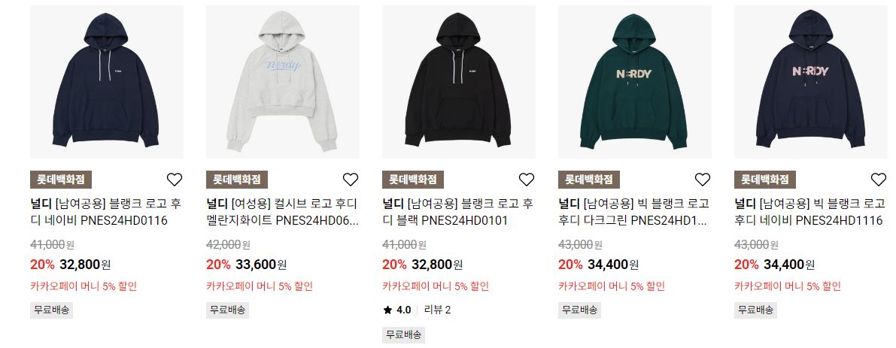This screenshot has height=348, width=896.
Task: Open dark green NERDY hoodie image
Action: (x=635, y=82)
